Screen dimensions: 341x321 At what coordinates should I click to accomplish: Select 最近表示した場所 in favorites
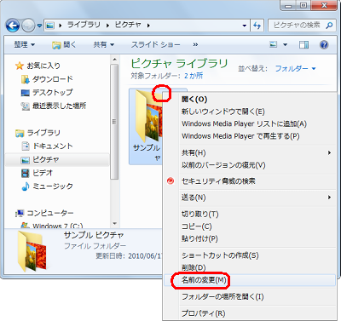click(59, 106)
